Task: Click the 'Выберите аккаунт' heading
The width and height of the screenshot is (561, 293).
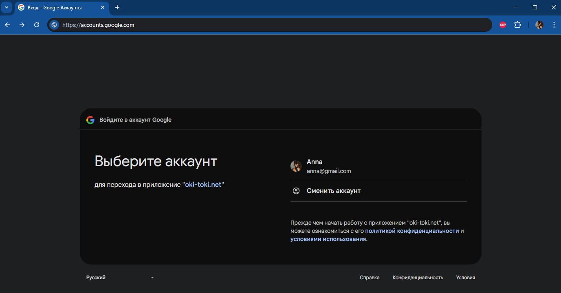Action: click(x=156, y=161)
